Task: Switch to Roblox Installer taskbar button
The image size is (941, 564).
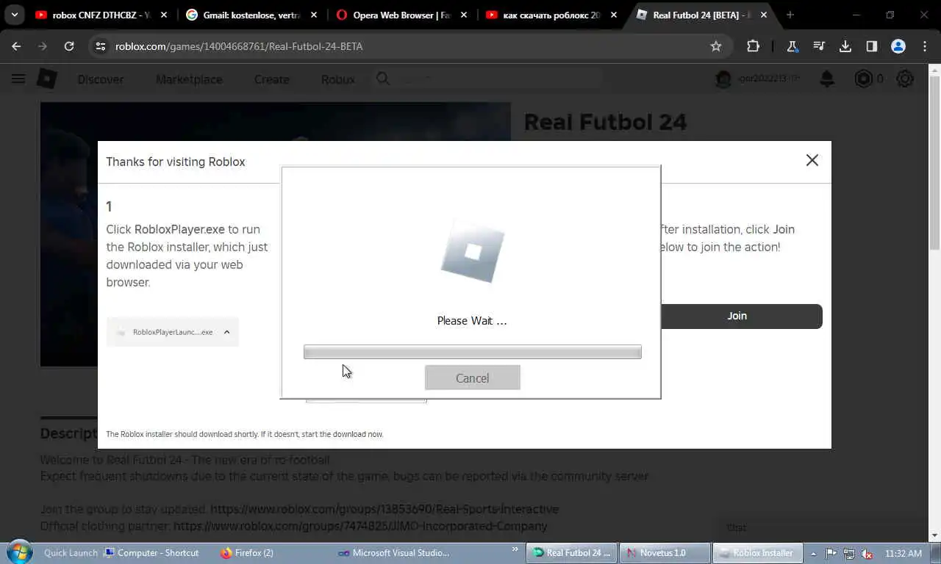Action: tap(757, 553)
